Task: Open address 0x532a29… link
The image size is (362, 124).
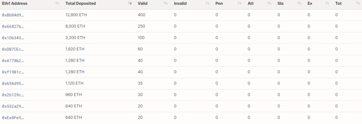Action: click(13, 106)
